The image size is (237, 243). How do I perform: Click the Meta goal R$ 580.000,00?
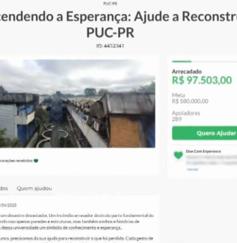(190, 101)
